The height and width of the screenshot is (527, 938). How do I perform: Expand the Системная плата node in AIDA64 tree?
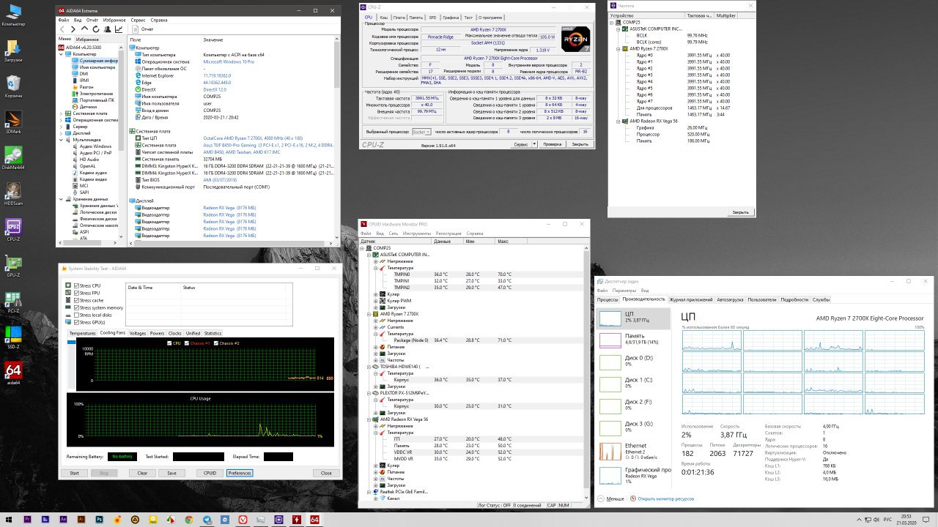[x=61, y=113]
